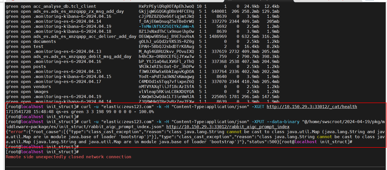
Task: Select the 'posts' index name
Action: (x=39, y=67)
